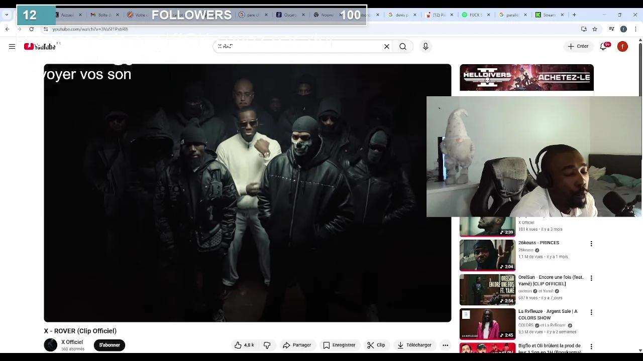Viewport: 643px width, 361px height.
Task: Click the magnifier search button
Action: (403, 47)
